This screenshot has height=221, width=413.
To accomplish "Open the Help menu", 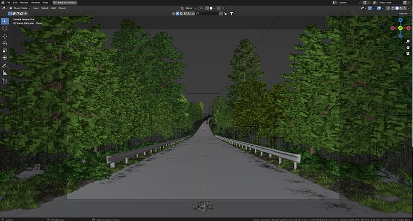I will (45, 2).
